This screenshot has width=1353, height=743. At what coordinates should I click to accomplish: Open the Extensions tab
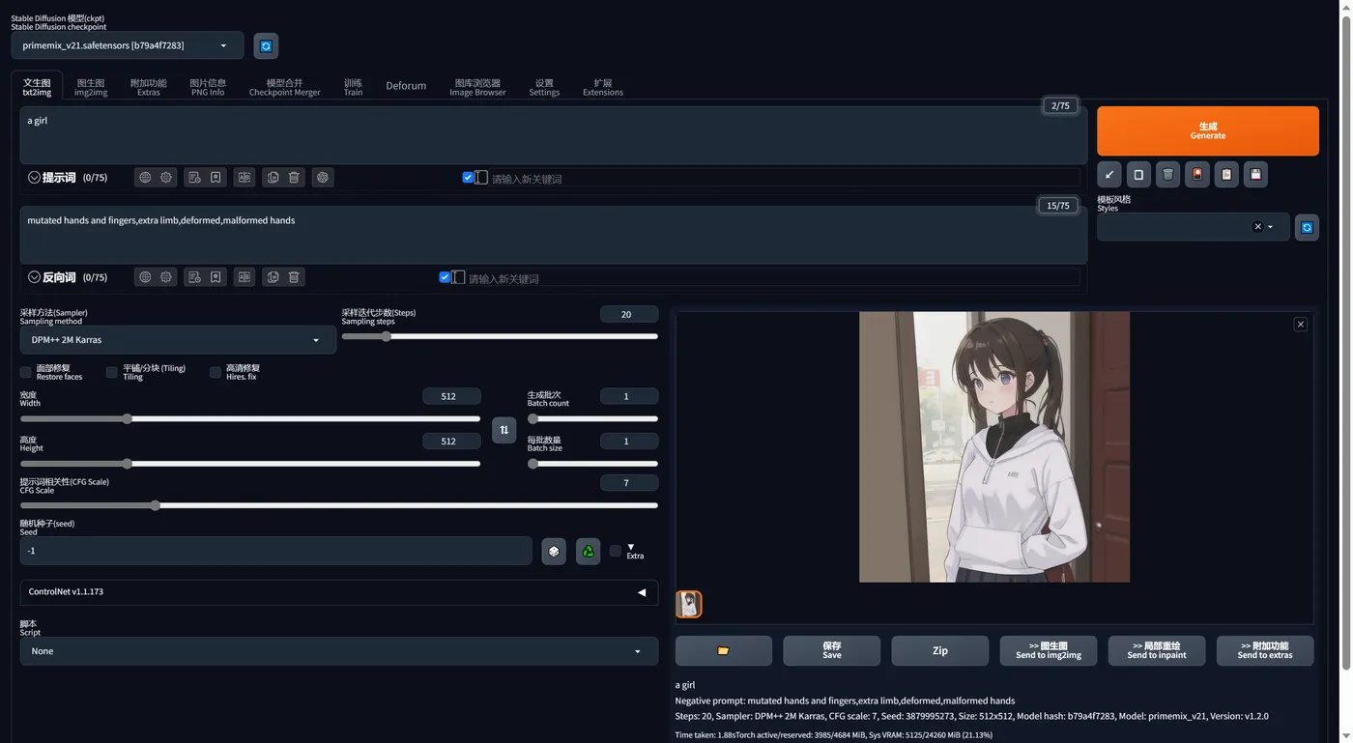[603, 87]
